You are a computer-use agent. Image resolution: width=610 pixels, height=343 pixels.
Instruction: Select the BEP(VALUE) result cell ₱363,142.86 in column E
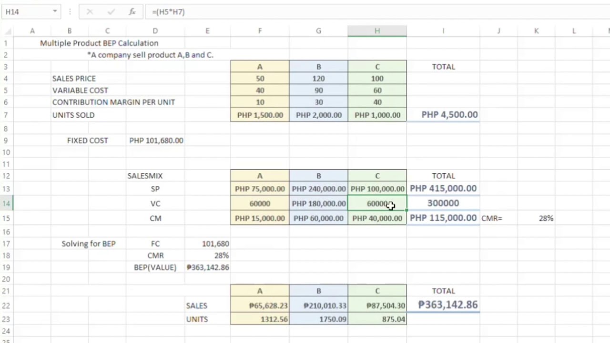207,267
